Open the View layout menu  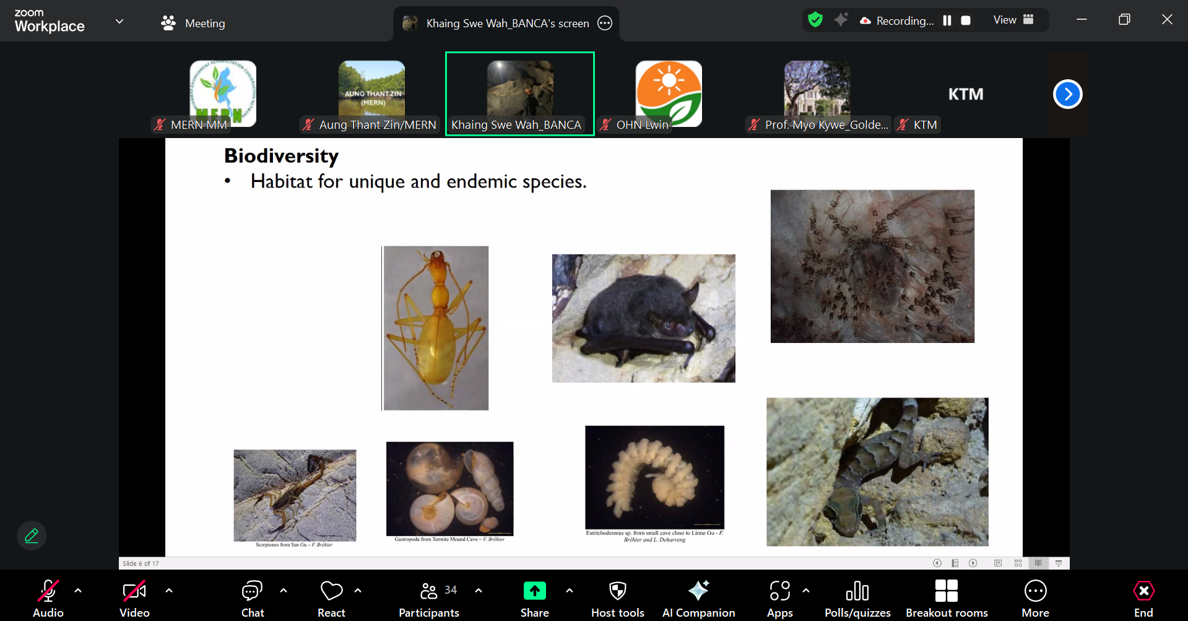1013,20
